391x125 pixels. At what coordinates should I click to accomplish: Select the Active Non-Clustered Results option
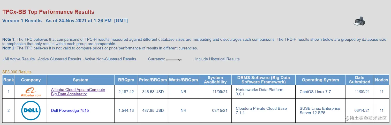pos(110,59)
